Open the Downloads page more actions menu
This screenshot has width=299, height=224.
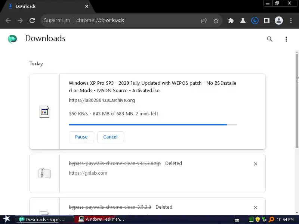[286, 39]
